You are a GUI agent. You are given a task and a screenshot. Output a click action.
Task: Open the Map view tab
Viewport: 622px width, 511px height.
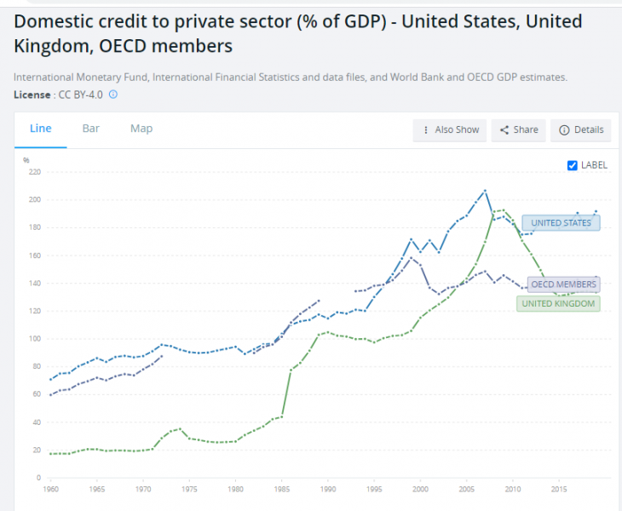click(141, 129)
